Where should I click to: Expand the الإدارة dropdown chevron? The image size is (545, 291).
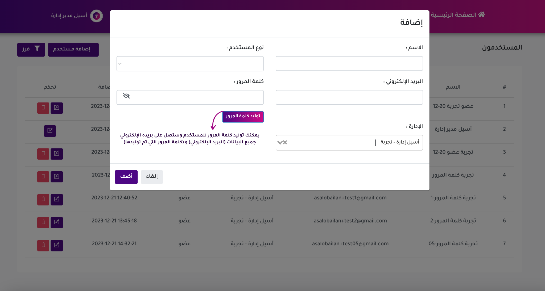click(280, 142)
